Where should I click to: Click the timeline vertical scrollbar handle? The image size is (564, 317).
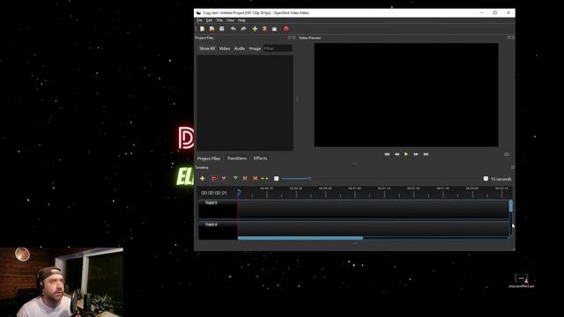(x=511, y=206)
